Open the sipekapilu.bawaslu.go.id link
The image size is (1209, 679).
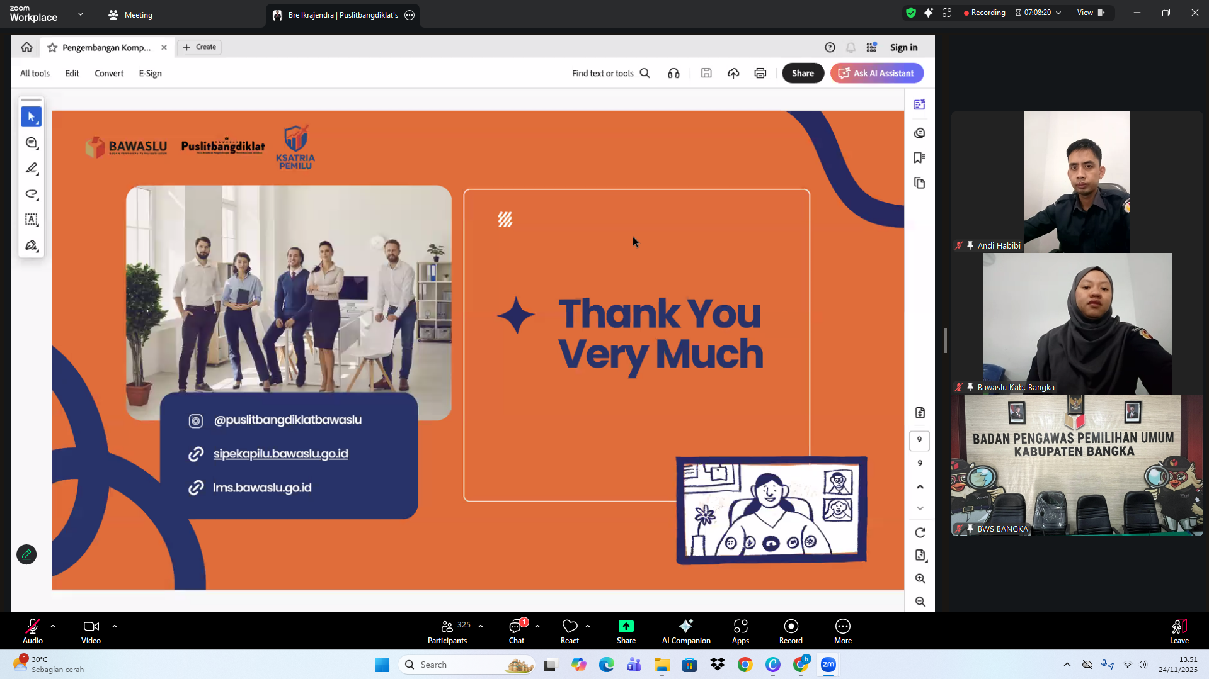click(x=280, y=454)
